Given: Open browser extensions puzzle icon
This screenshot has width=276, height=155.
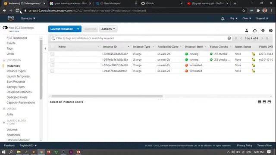Looking at the screenshot, I should [x=258, y=10].
